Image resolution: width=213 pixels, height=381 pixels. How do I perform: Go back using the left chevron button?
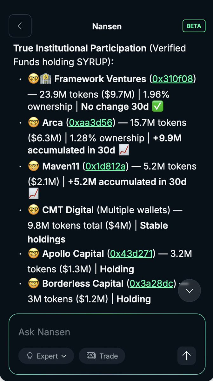(x=20, y=26)
